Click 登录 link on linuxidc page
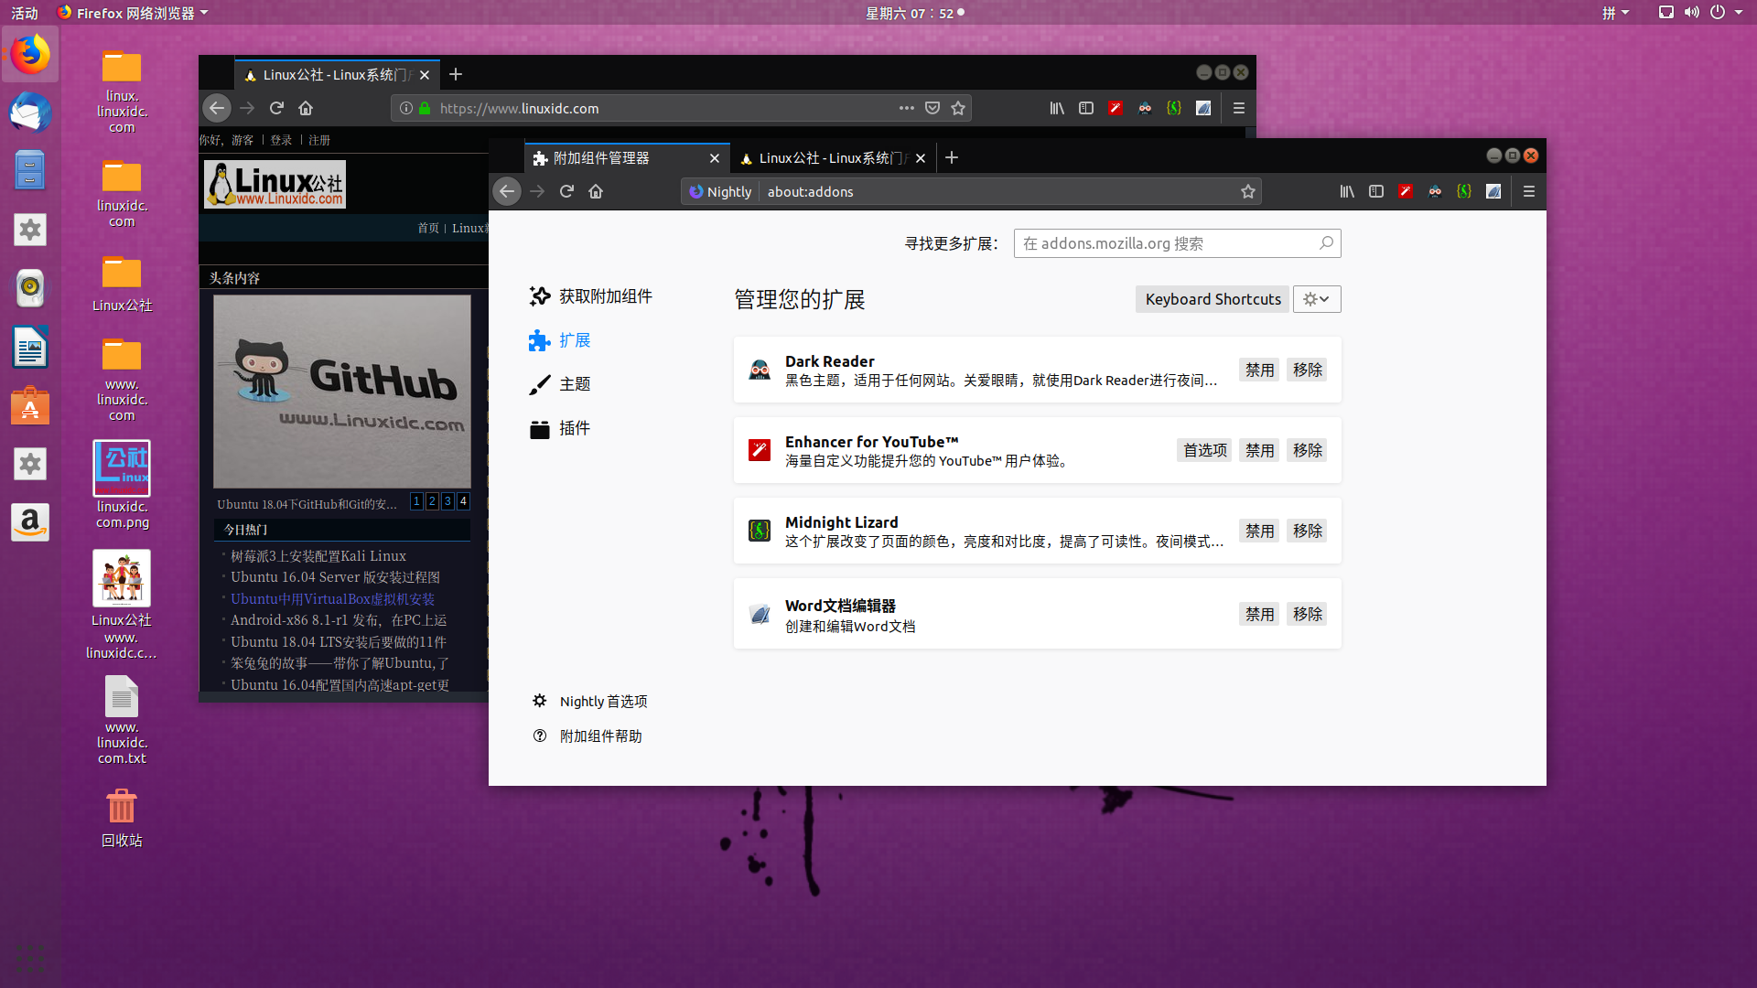The width and height of the screenshot is (1757, 988). pos(281,140)
